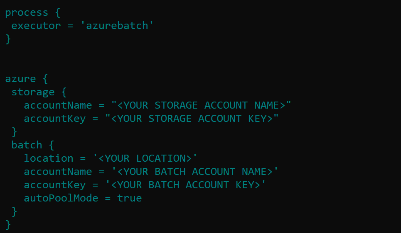This screenshot has height=233, width=401.
Task: Click the 'true' value of autoPoolMode
Action: coord(130,198)
